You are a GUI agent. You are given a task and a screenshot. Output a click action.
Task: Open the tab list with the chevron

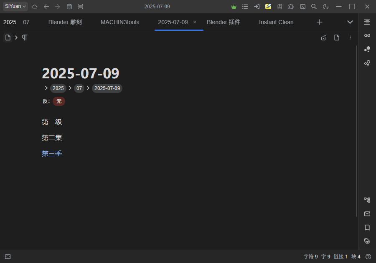coord(350,22)
